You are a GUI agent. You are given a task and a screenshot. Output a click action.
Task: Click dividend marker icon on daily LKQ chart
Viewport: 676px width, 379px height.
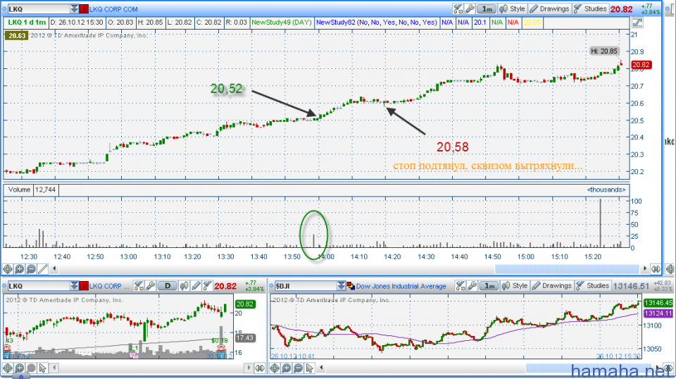tap(134, 355)
